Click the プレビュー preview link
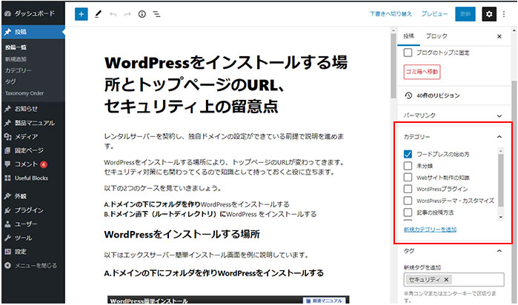518x305 pixels. point(434,14)
